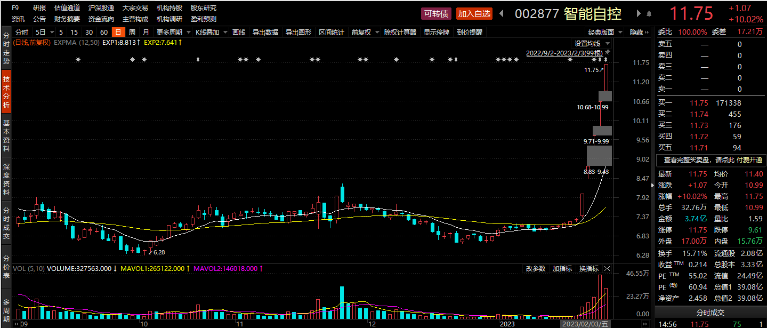Select the 15-minute period
Image resolution: width=767 pixels, height=328 pixels.
pyautogui.click(x=74, y=32)
